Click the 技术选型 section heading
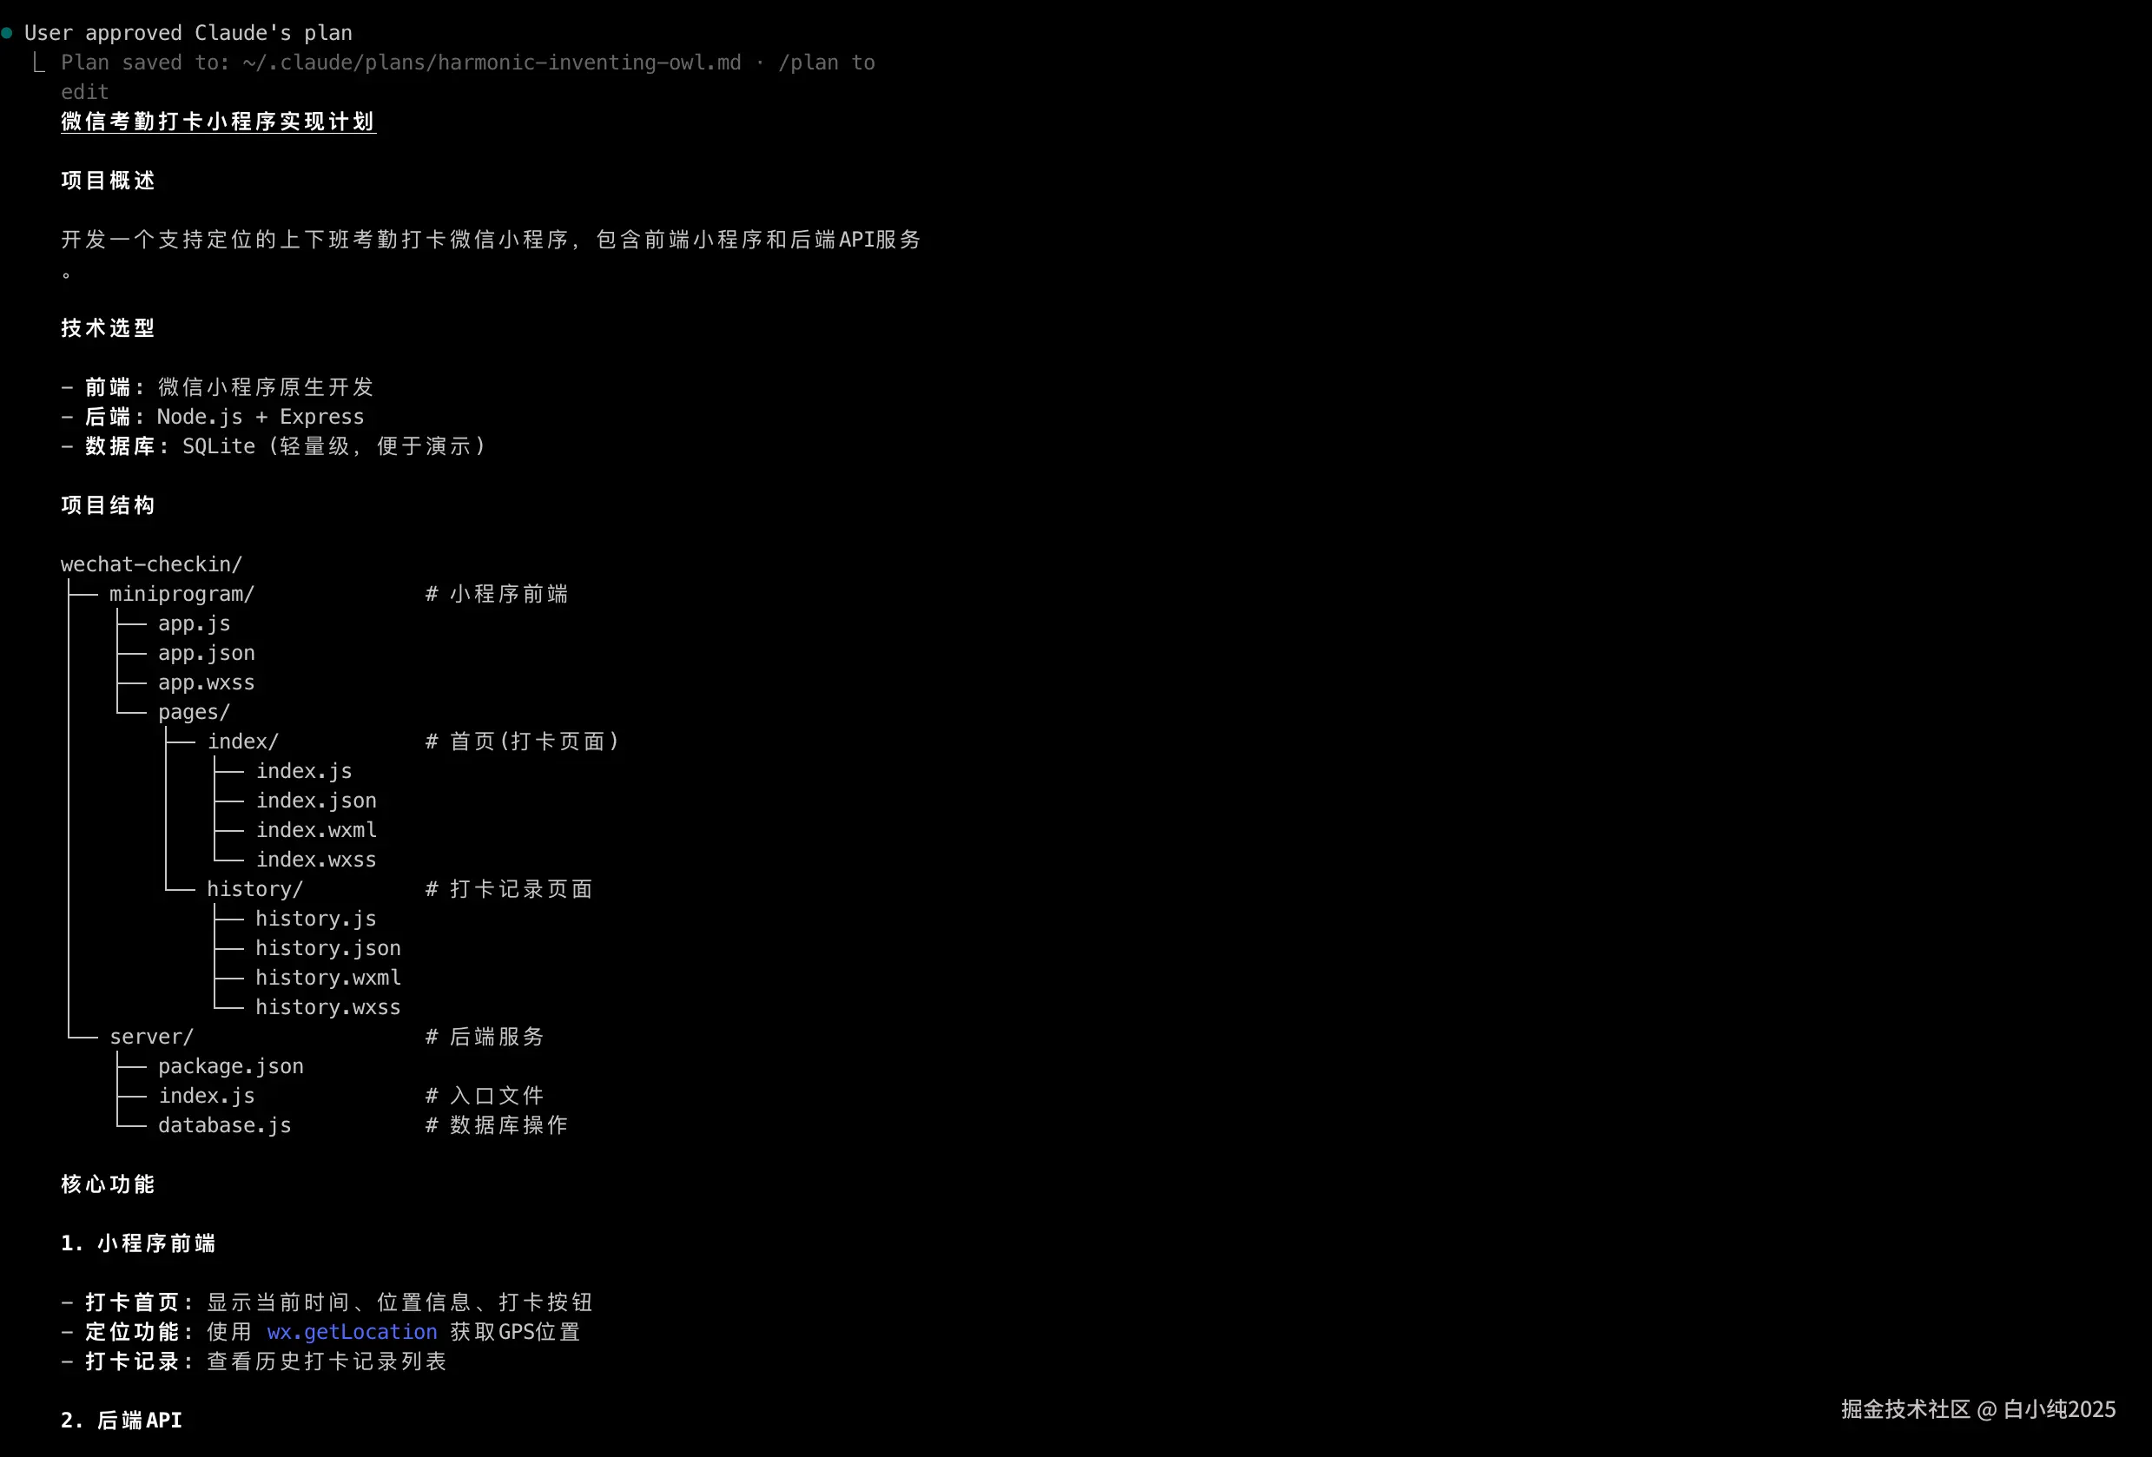2152x1457 pixels. 108,328
